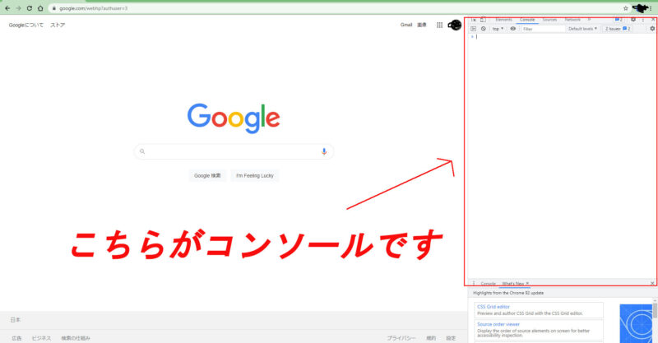Show more DevTools tabs with double chevron
The height and width of the screenshot is (343, 658).
coord(589,20)
